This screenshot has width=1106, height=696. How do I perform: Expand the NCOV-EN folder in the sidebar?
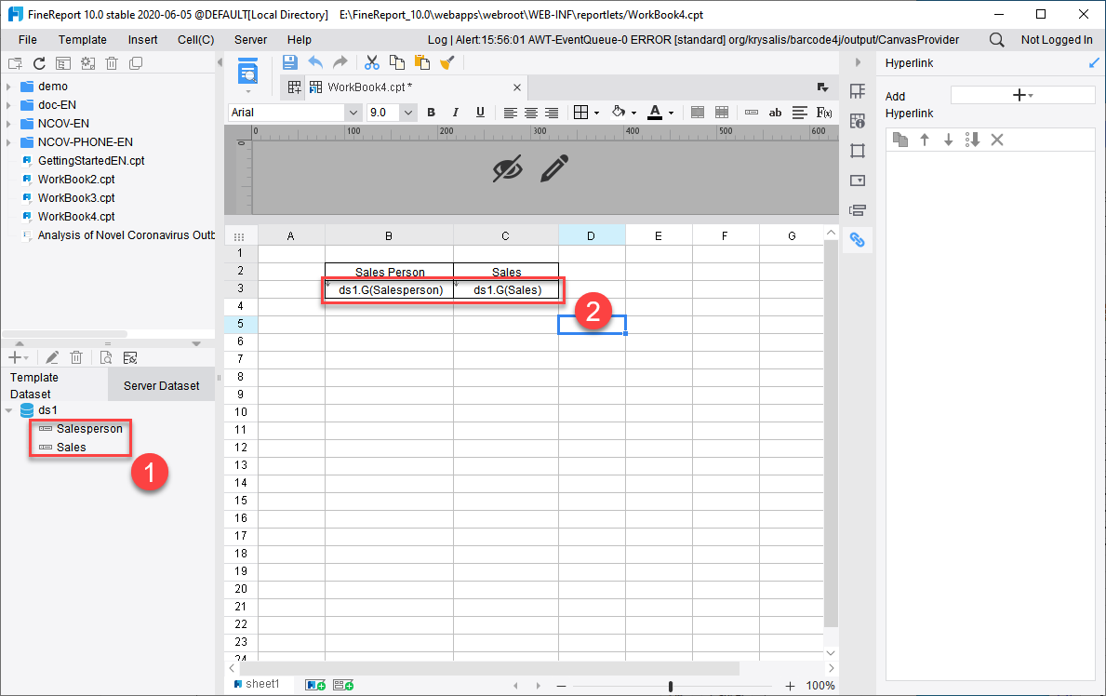tap(9, 123)
